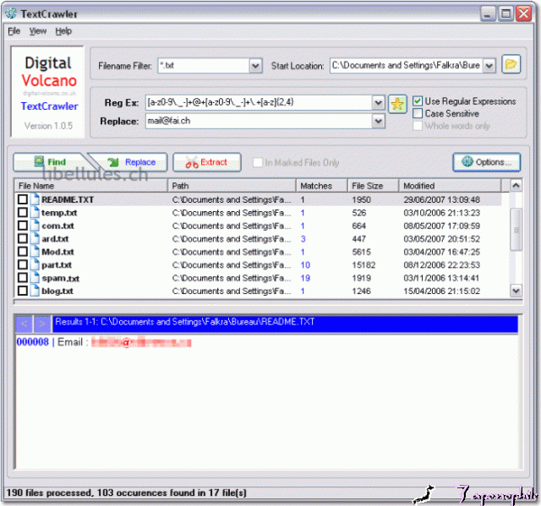This screenshot has width=541, height=506.
Task: Browse for start location folder icon
Action: click(511, 64)
